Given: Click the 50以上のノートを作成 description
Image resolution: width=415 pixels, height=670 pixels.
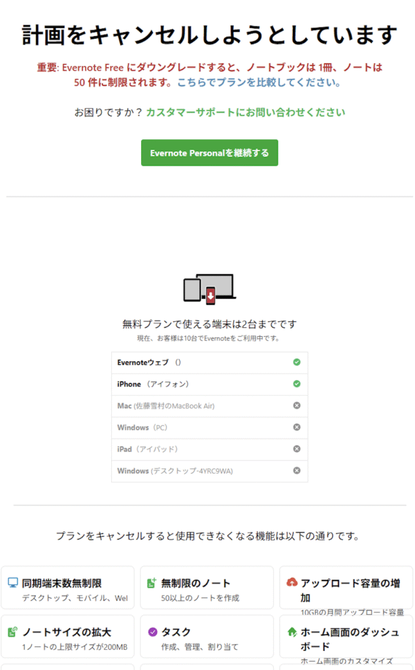Looking at the screenshot, I should click(x=200, y=598).
